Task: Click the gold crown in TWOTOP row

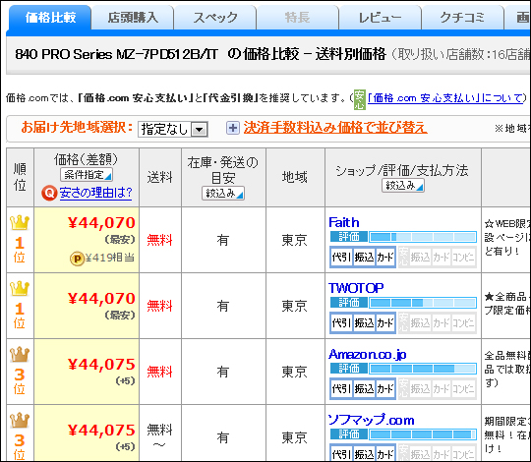Action: 20,288
